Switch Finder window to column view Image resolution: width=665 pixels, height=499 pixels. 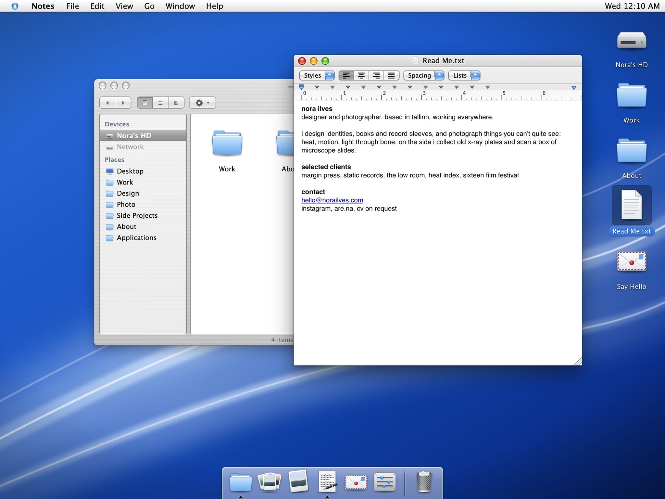(x=176, y=103)
